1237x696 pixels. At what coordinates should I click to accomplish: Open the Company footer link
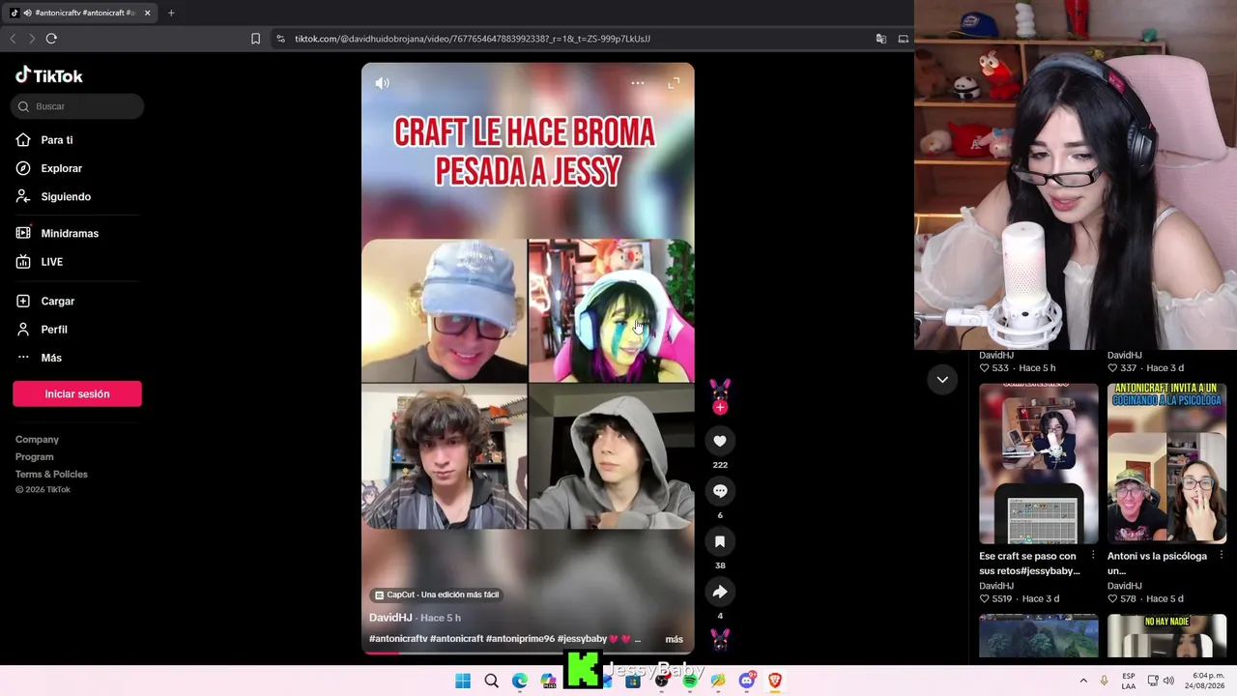(37, 439)
